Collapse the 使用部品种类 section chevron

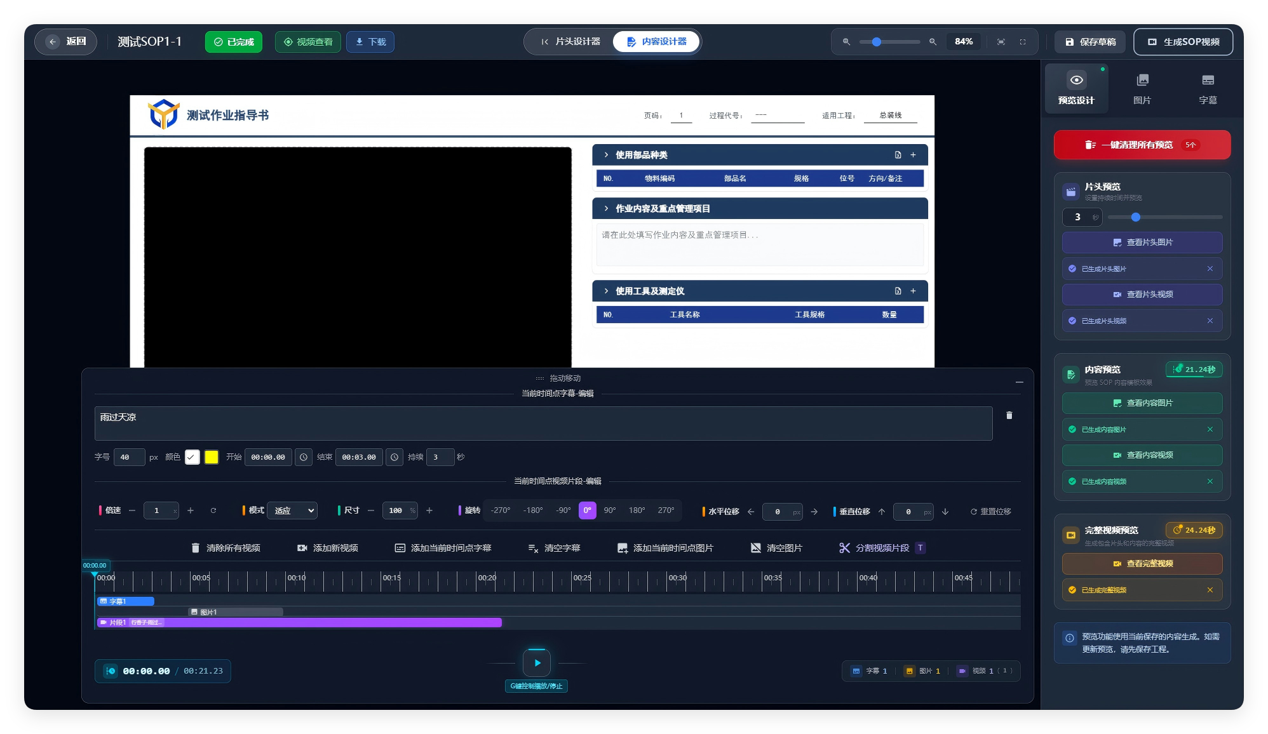[606, 155]
